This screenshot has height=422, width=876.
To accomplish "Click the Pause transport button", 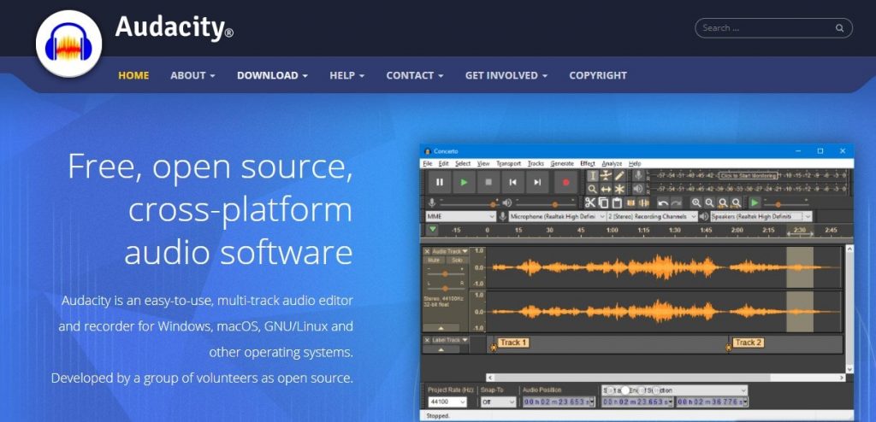I will (440, 182).
